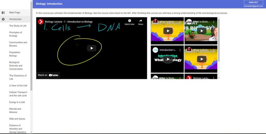Click the Main Page dashboard icon

(x=3, y=12)
